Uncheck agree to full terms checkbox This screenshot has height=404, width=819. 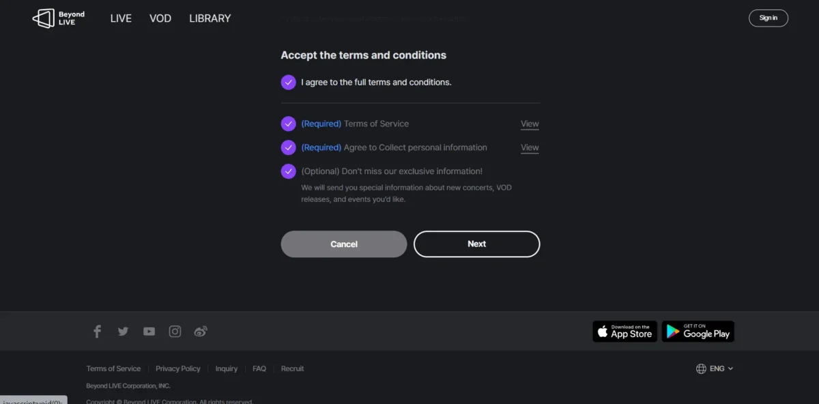click(288, 82)
